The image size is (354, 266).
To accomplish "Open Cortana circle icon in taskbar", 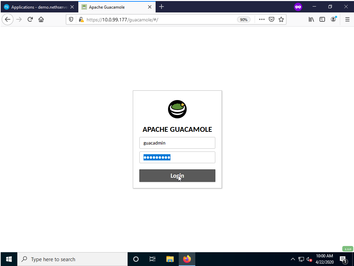I will (x=136, y=259).
